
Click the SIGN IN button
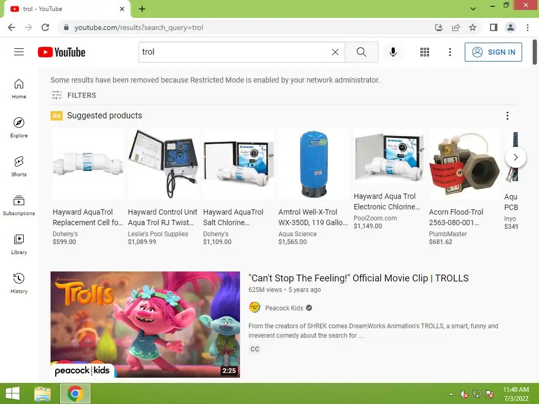click(x=493, y=52)
